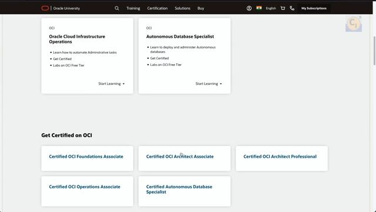The image size is (376, 212).
Task: Open Certified Autonomous Database Specialist link
Action: 179,190
